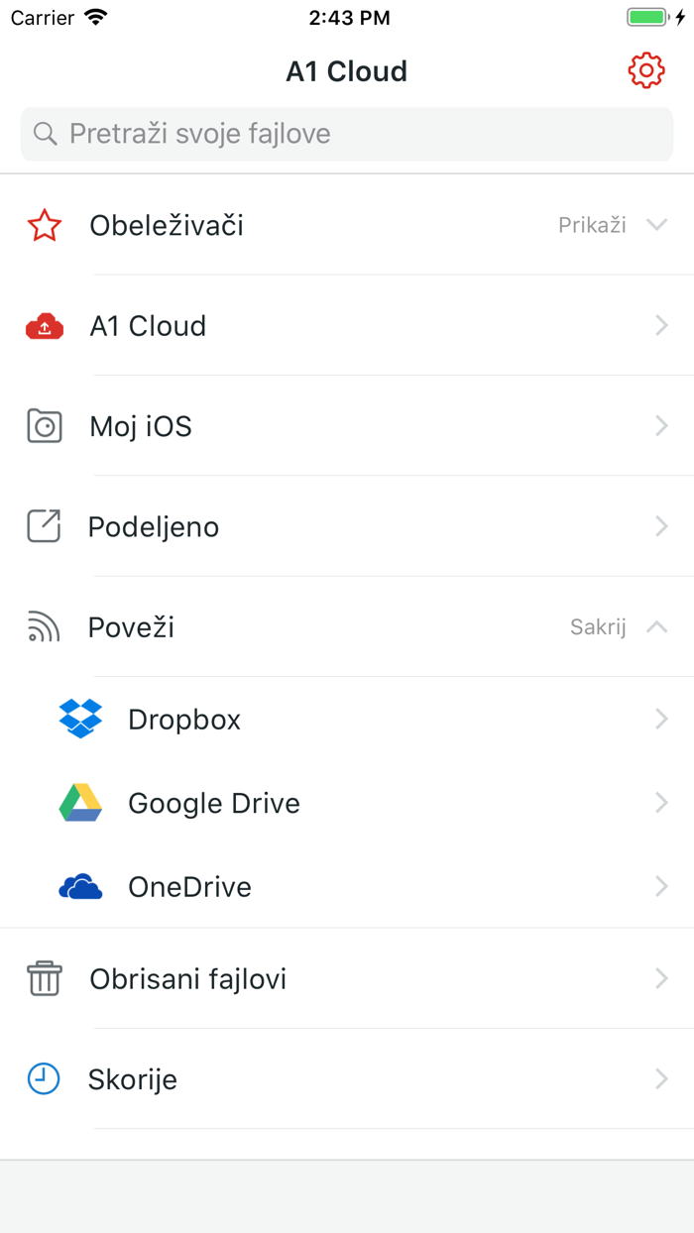This screenshot has height=1233, width=694.
Task: Tap the Wi-Fi icon in status bar
Action: coord(96,17)
